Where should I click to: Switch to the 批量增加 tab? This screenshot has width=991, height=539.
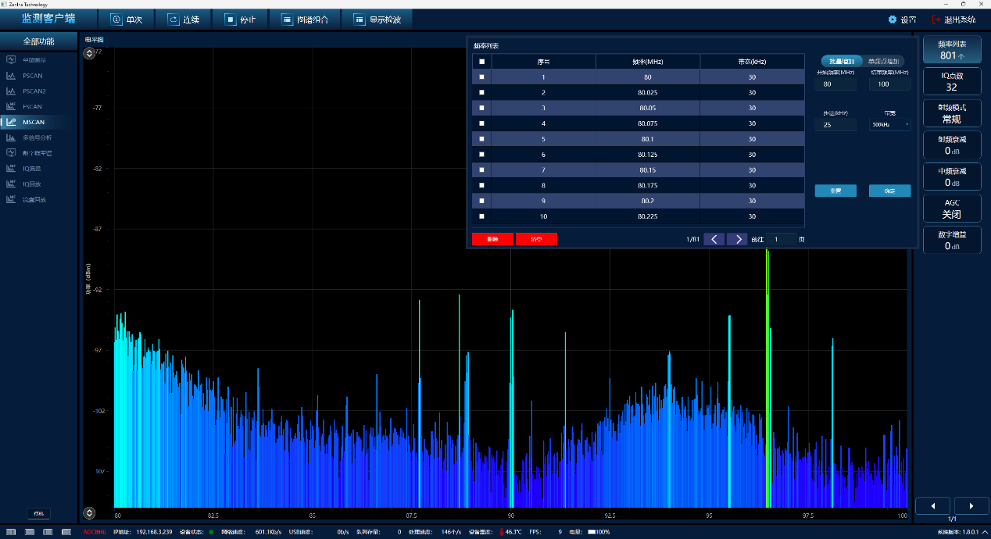pyautogui.click(x=841, y=61)
